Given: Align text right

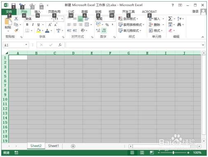Looking at the screenshot, I should click(x=81, y=25).
